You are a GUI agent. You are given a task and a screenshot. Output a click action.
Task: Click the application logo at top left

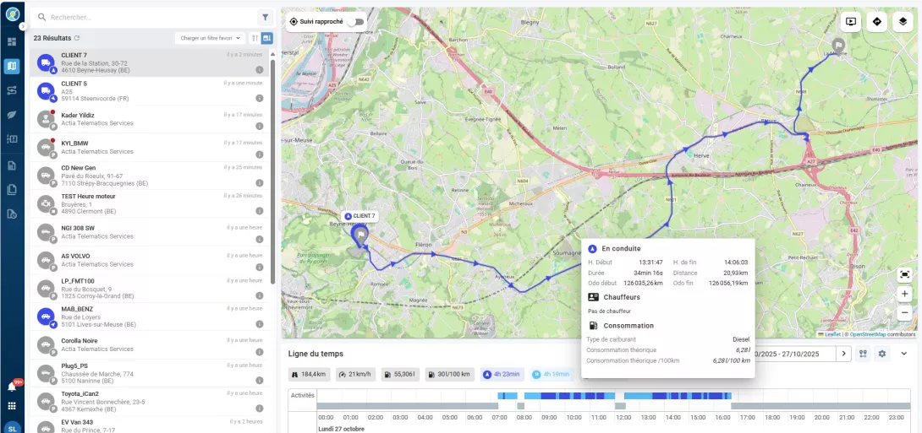click(13, 13)
